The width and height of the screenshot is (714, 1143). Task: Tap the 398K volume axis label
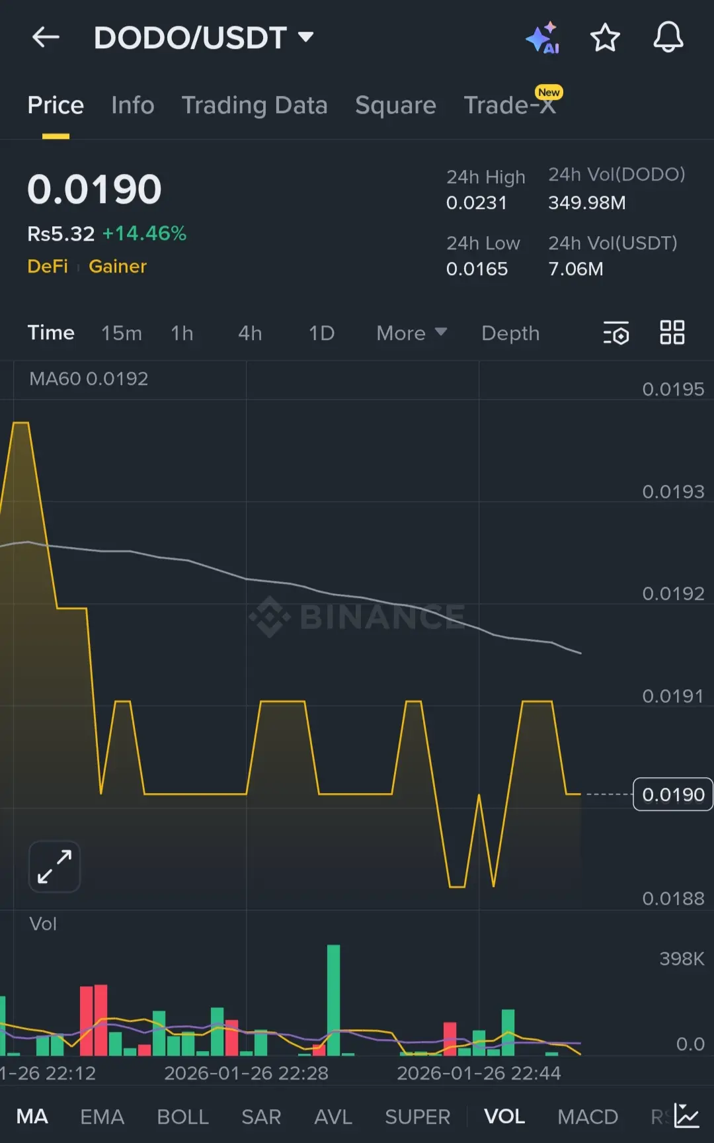coord(682,958)
